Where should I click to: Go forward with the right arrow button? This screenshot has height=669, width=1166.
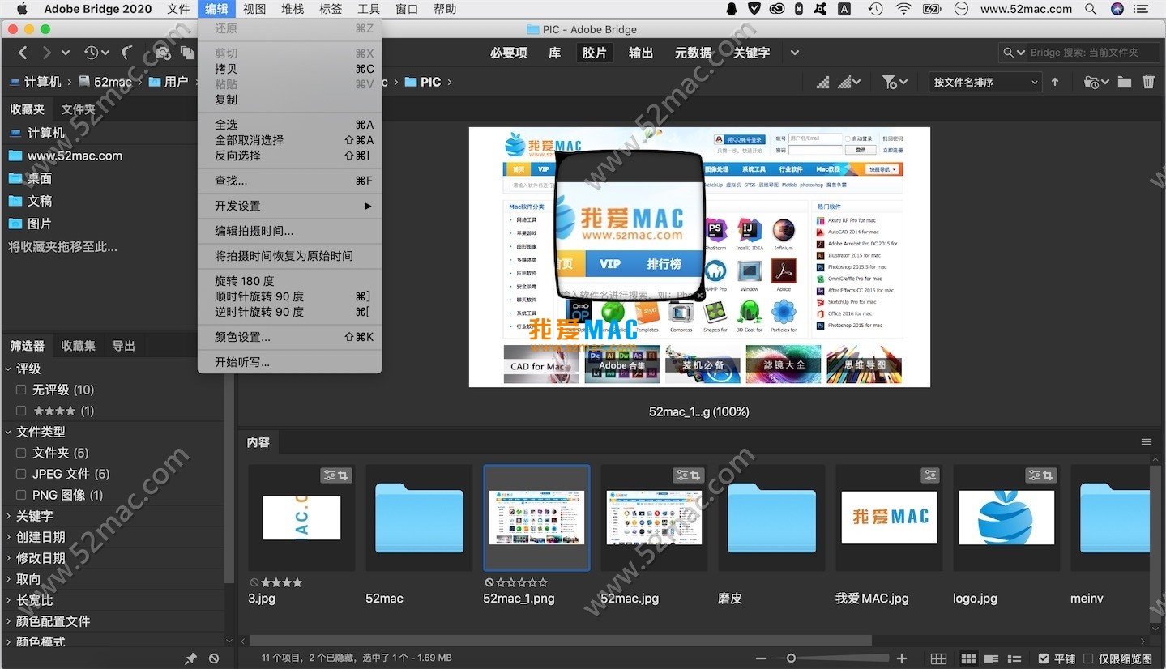46,53
